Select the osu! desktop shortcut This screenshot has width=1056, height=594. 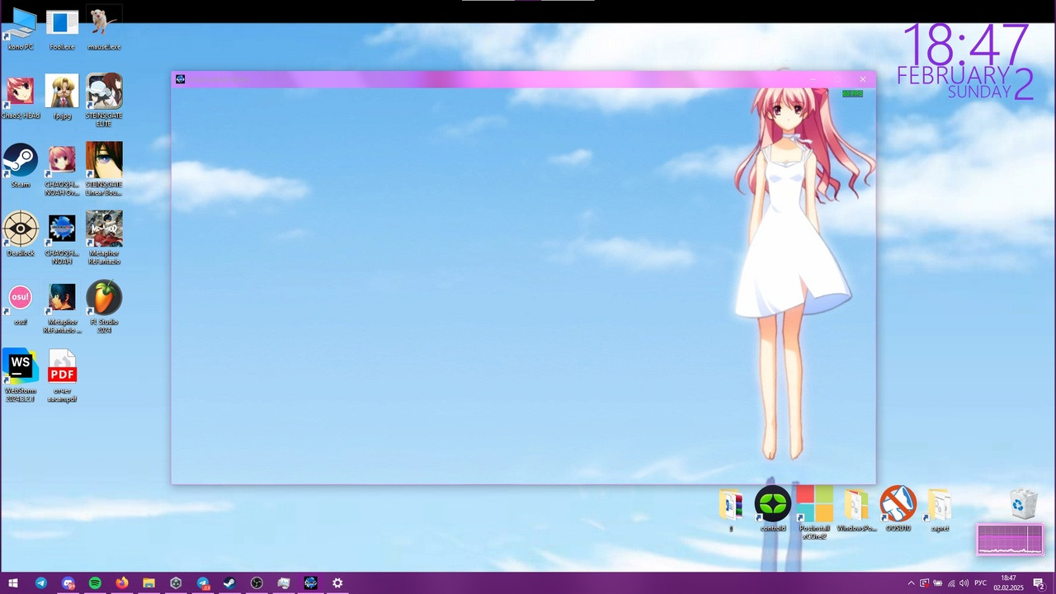pyautogui.click(x=21, y=299)
